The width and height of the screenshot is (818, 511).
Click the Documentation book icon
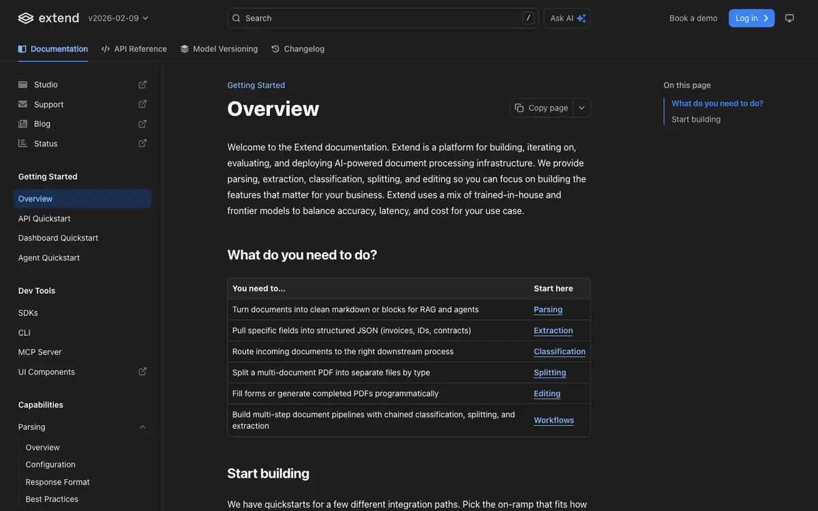coord(22,49)
